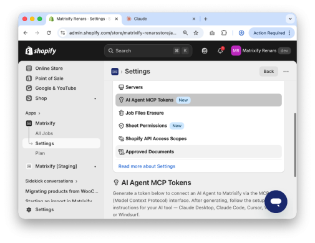Click the Sheet Permissions shield icon
Viewport: 315px width, 243px height.
(121, 126)
